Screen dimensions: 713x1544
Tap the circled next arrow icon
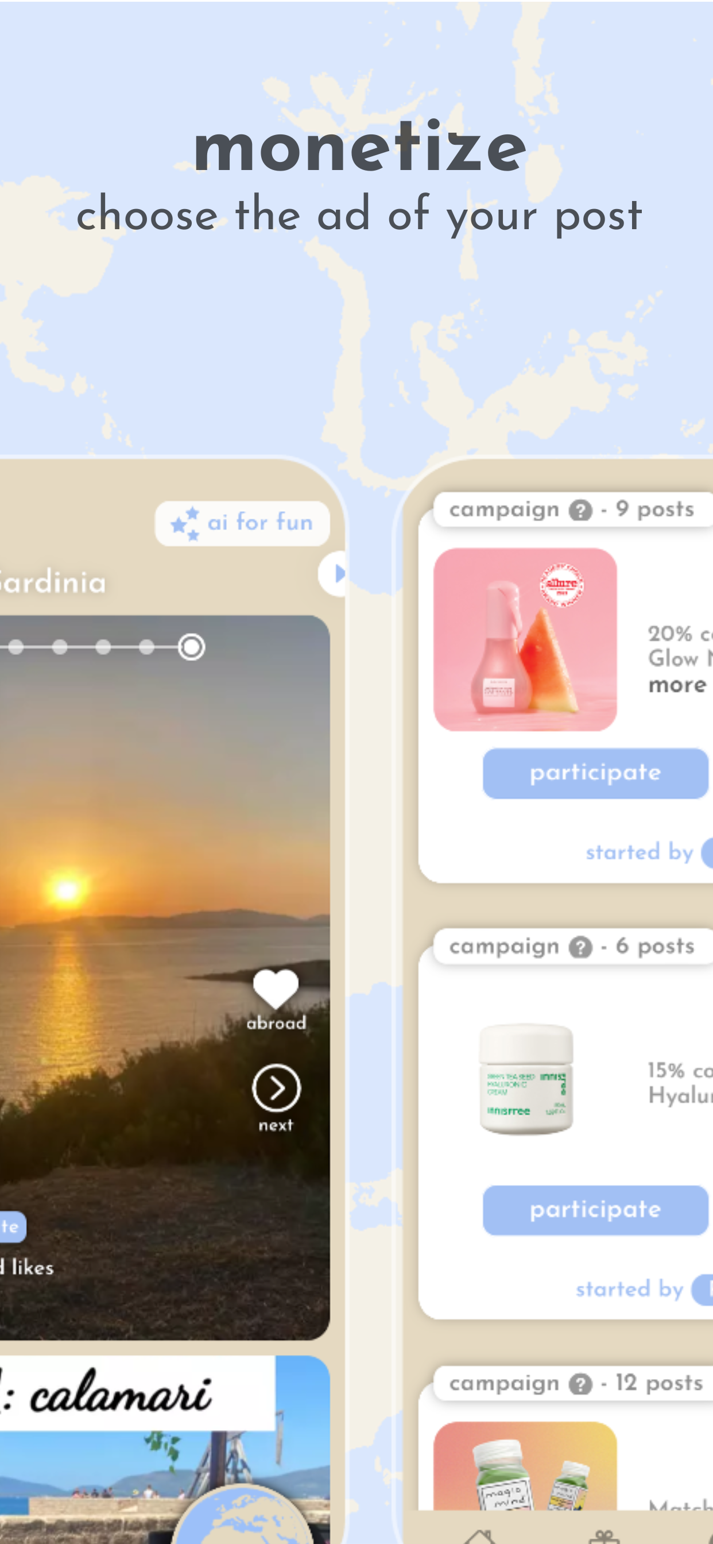pyautogui.click(x=276, y=1088)
